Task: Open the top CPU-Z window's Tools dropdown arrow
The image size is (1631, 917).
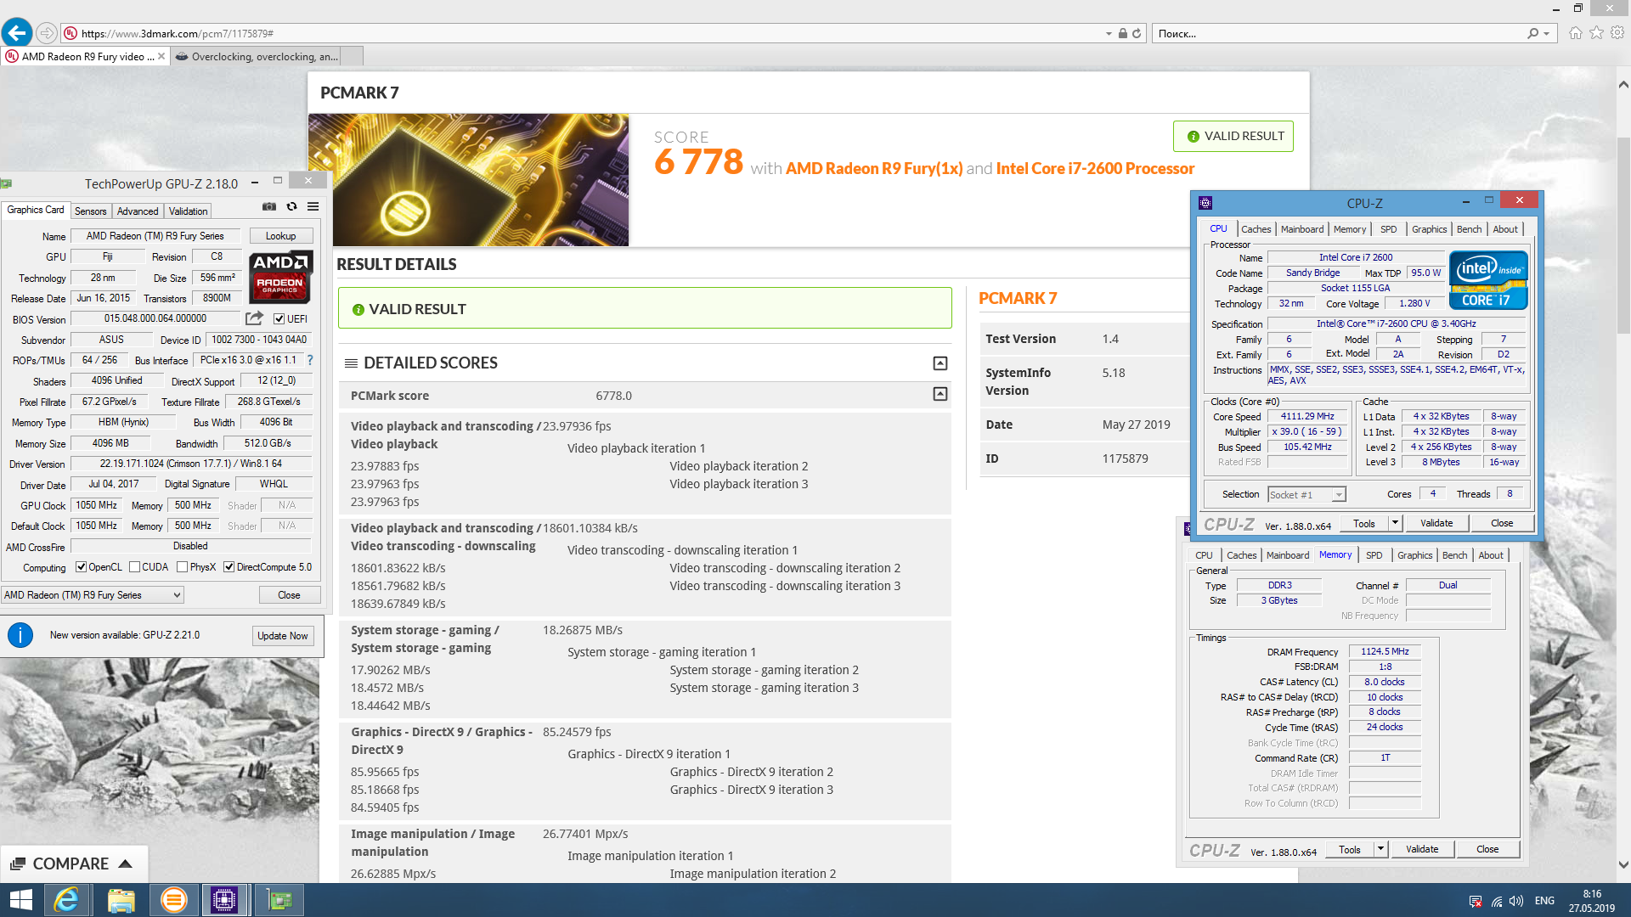Action: 1395,523
